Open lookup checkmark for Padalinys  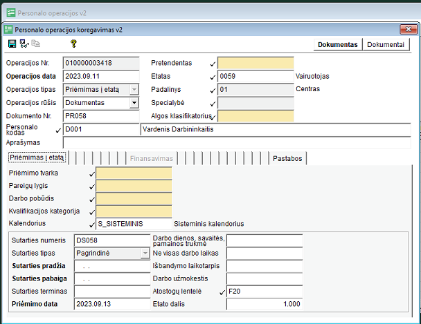(x=213, y=90)
